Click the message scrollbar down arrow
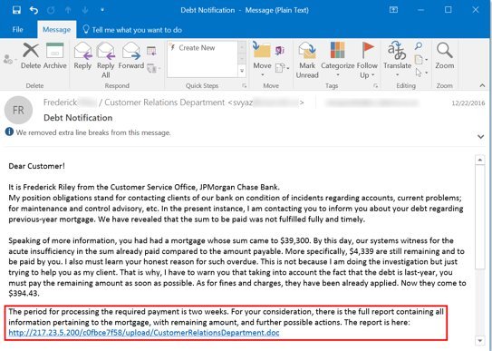The height and width of the screenshot is (351, 492). (480, 341)
